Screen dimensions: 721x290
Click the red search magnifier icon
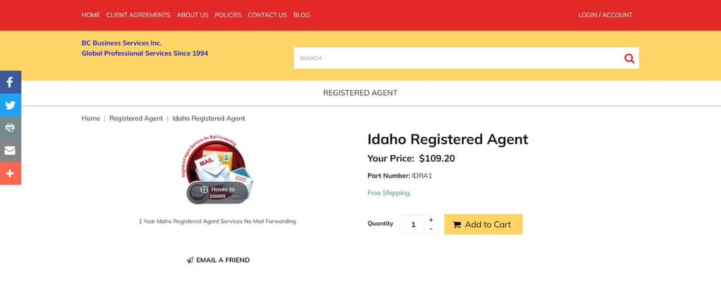pos(629,58)
